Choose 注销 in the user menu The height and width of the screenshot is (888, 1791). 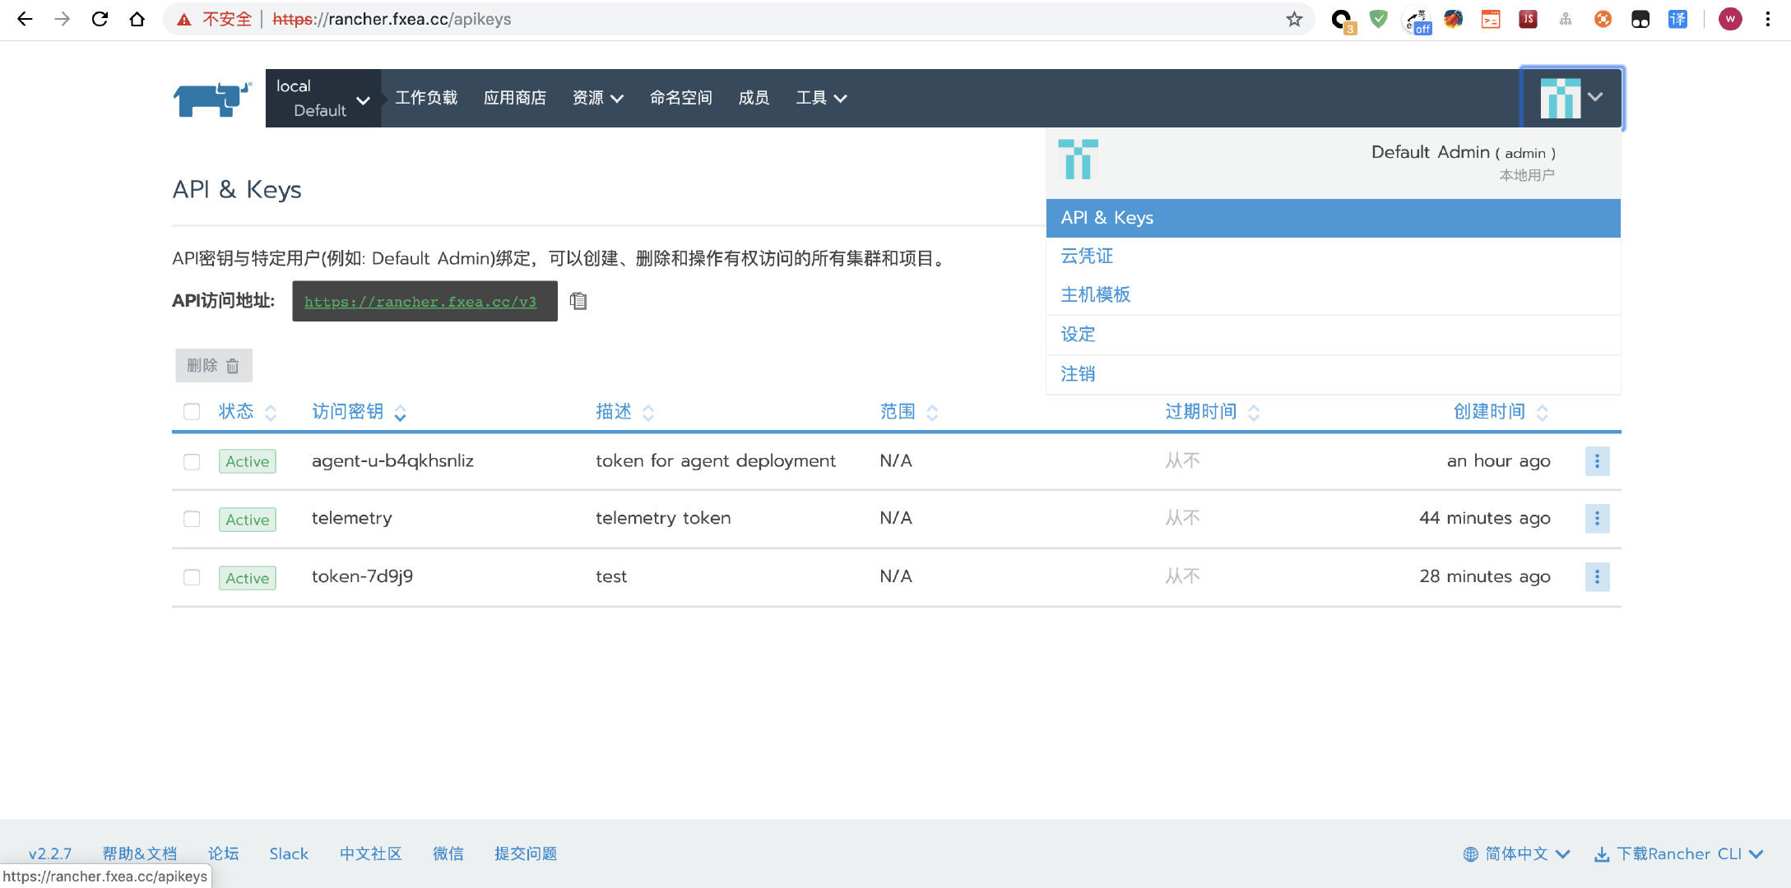click(x=1077, y=374)
